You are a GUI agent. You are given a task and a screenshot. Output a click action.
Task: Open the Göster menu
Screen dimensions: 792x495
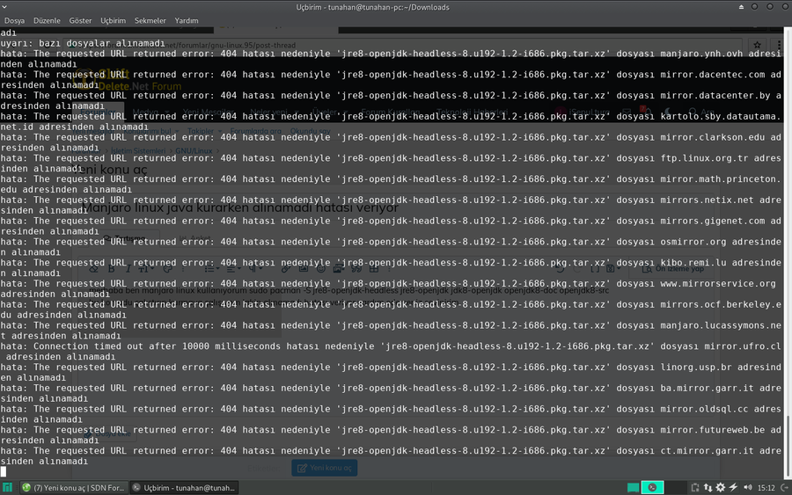[80, 21]
